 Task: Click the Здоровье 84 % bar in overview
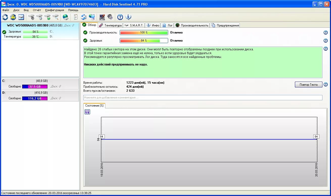(144, 41)
